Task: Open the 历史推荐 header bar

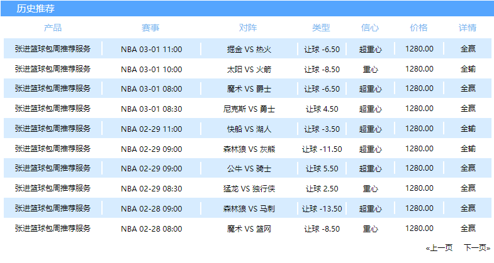Action: 247,9
